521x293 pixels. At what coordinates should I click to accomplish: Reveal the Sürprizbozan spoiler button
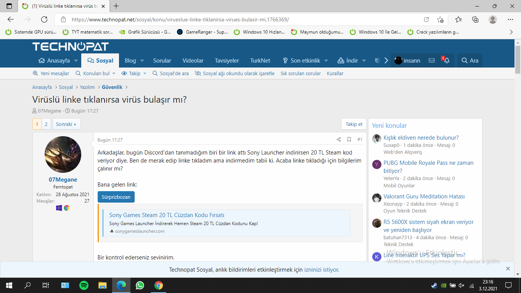116,197
